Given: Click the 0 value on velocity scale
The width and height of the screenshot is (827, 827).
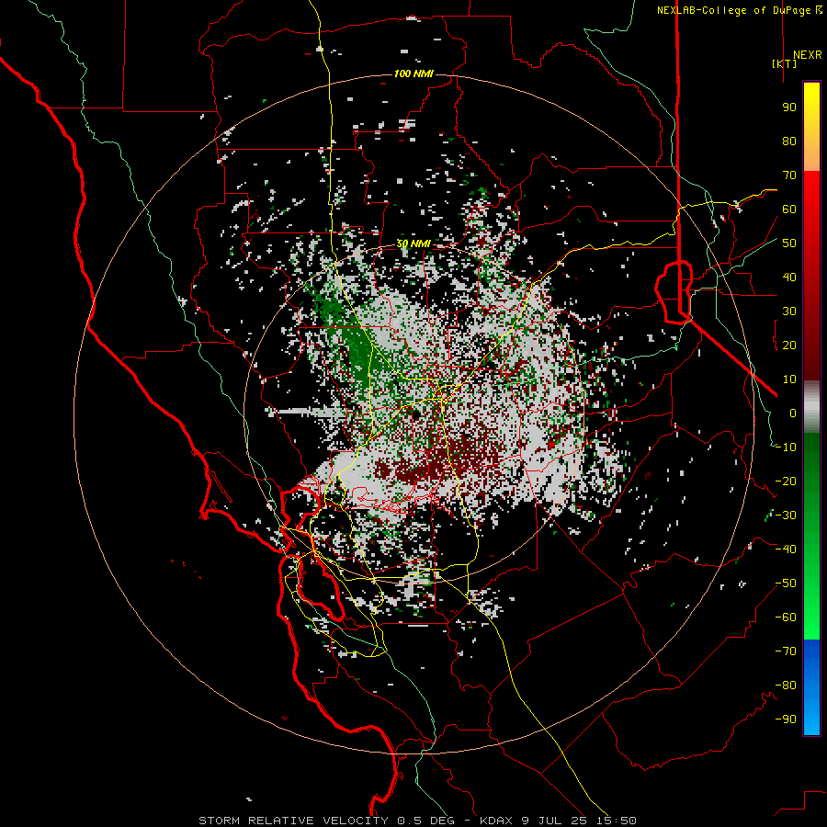Looking at the screenshot, I should pos(793,413).
